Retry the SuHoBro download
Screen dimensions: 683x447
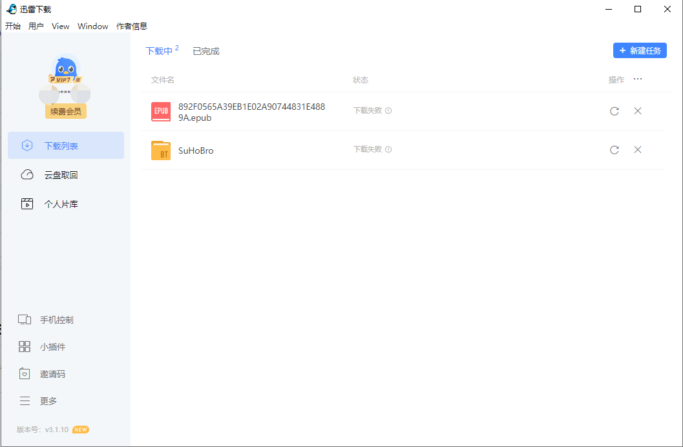coord(614,150)
